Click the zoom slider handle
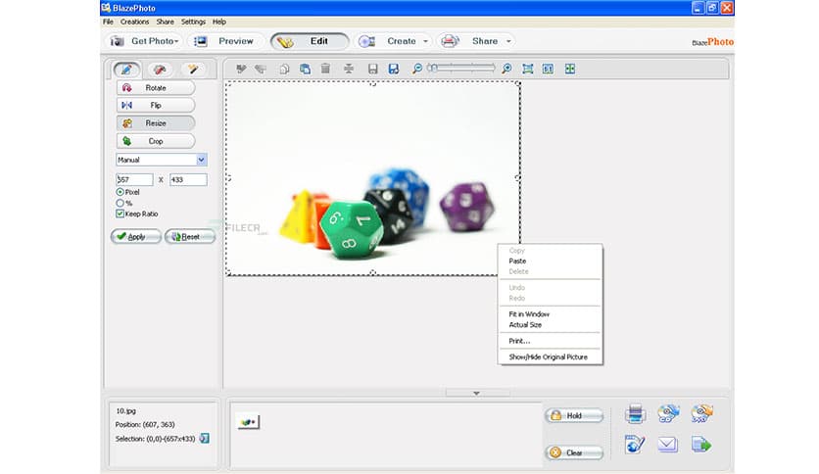This screenshot has height=474, width=819. pos(432,68)
